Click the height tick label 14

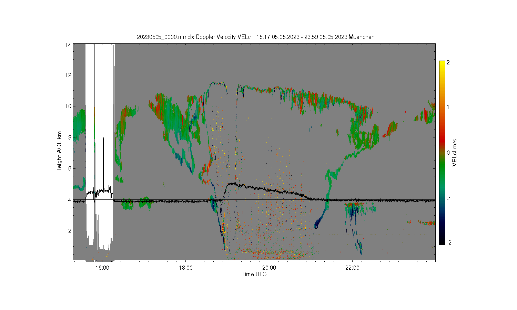coord(68,45)
